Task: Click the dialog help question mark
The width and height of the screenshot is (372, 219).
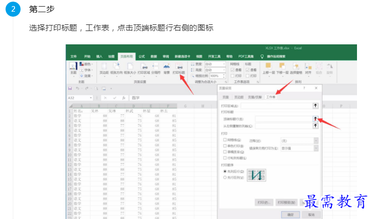Action: 304,88
